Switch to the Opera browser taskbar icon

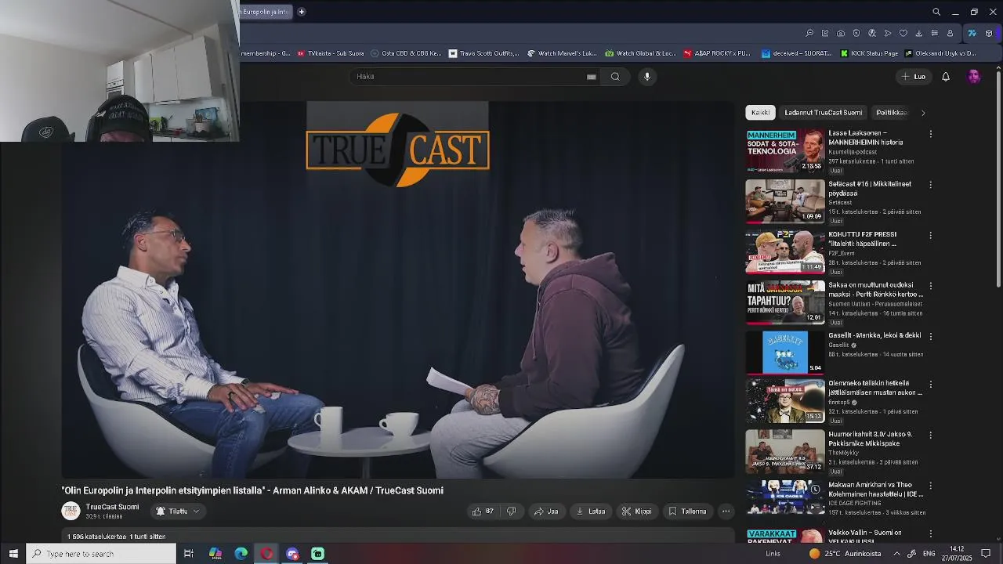click(x=267, y=554)
